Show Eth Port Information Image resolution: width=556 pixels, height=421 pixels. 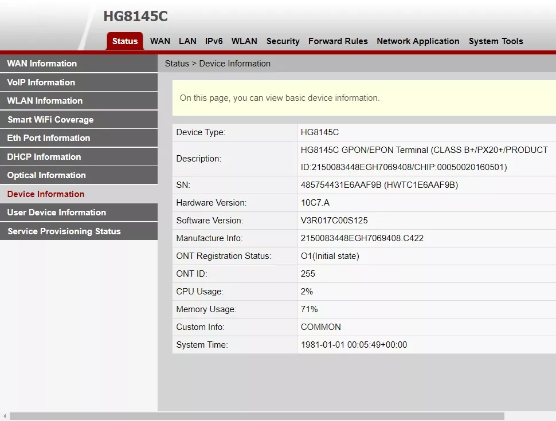[x=49, y=138]
